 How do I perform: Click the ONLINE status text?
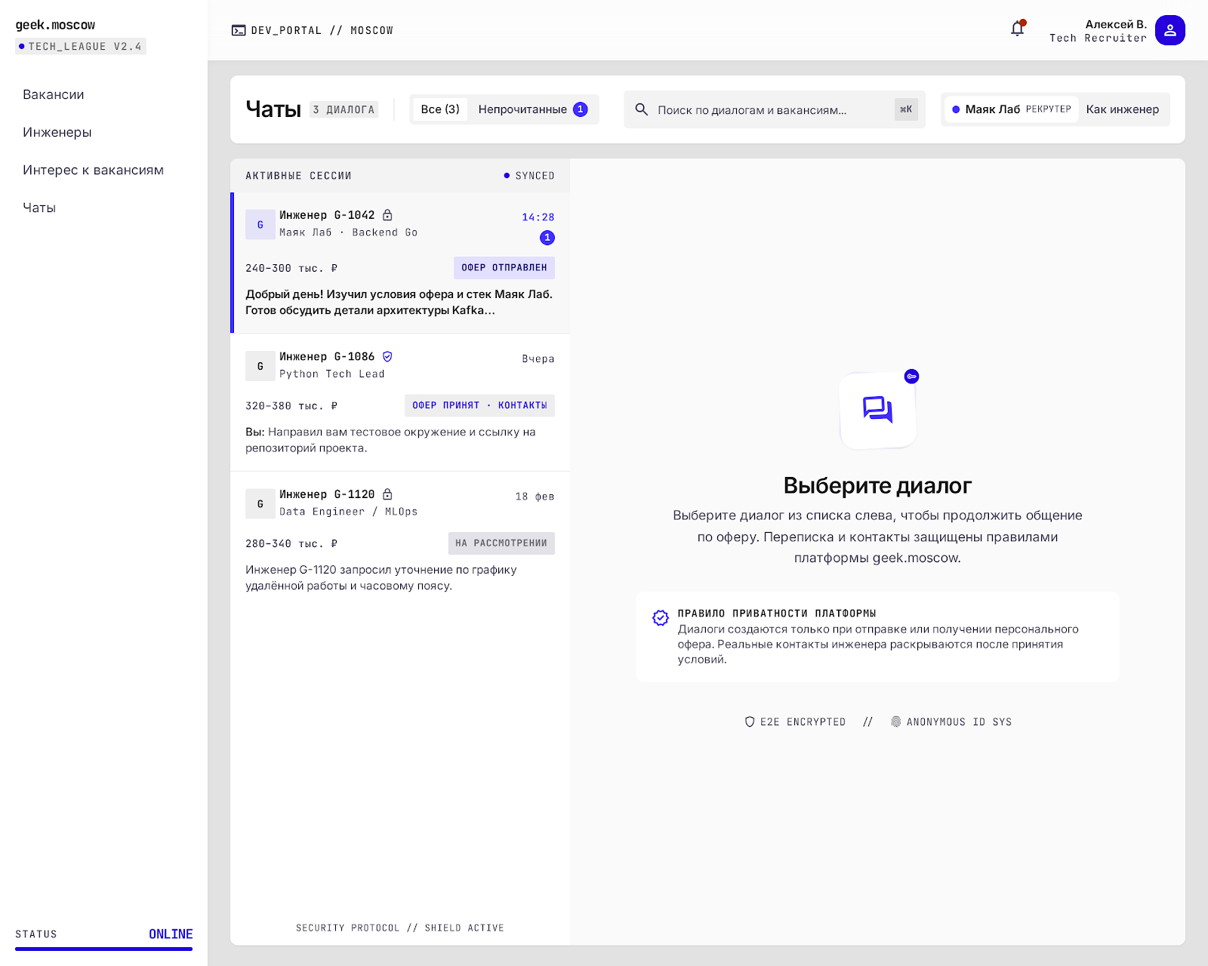coord(171,934)
